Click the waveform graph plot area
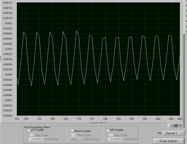The height and width of the screenshot is (144, 187). click(x=98, y=59)
